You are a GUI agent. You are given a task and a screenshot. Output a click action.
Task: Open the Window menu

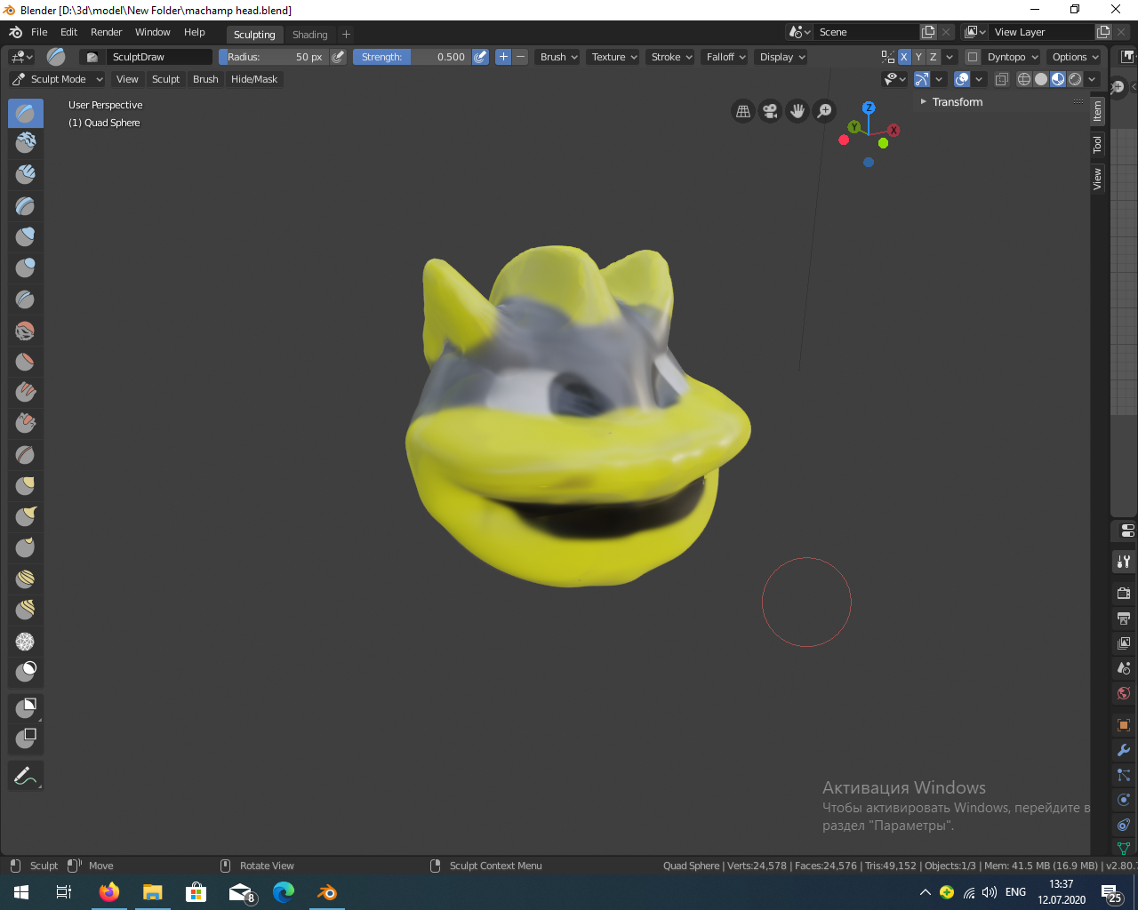153,32
